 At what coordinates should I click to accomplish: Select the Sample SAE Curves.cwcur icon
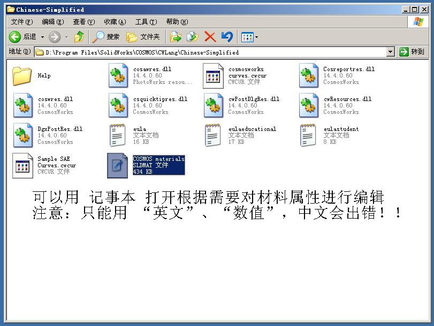pos(22,165)
